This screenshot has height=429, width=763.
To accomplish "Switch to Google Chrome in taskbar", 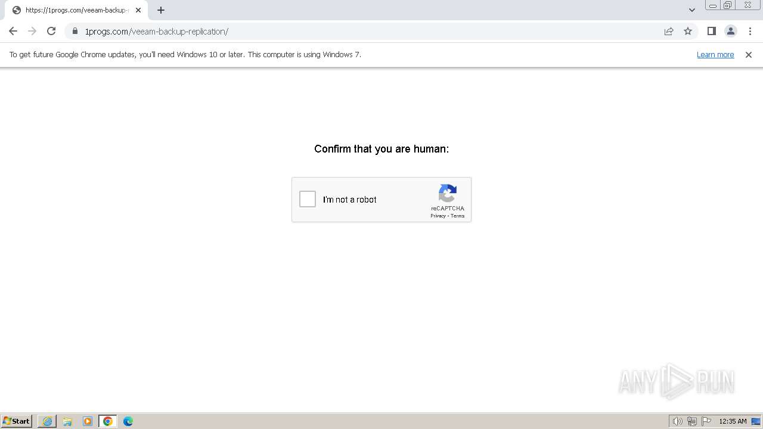I will tap(108, 421).
